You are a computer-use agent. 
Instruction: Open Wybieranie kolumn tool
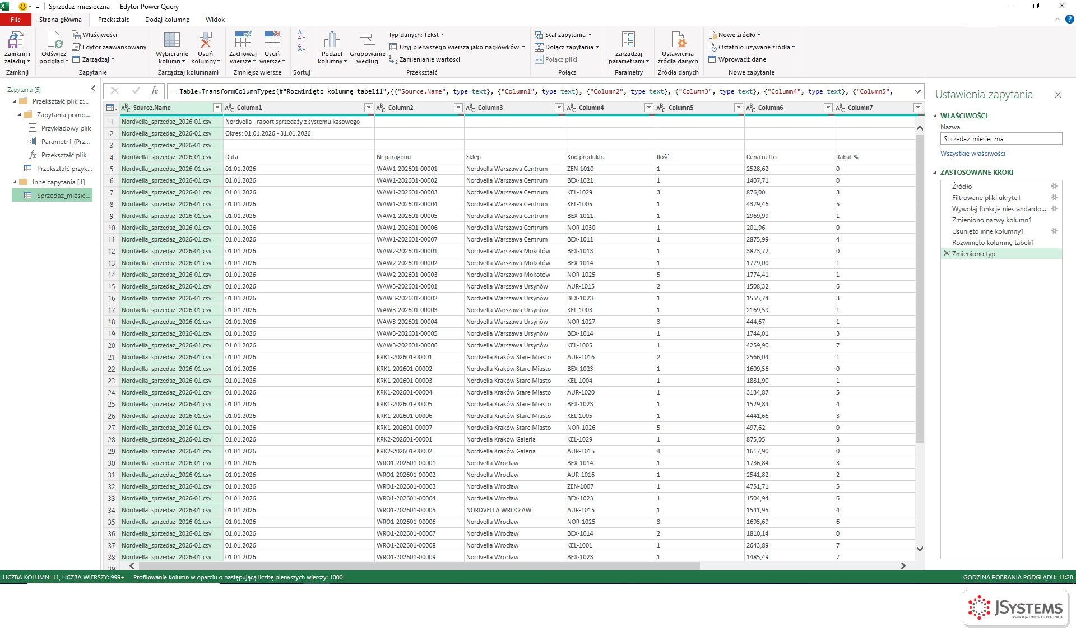(172, 48)
